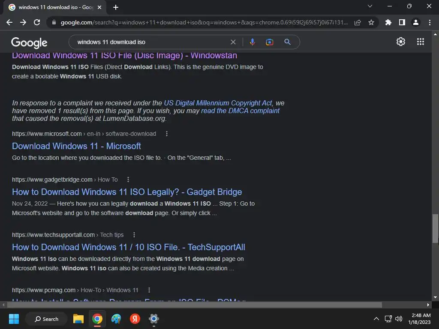Click the https://www.gadgetbridge.com breadcrumb text
Viewport: 439px width, 329px height.
(52, 179)
